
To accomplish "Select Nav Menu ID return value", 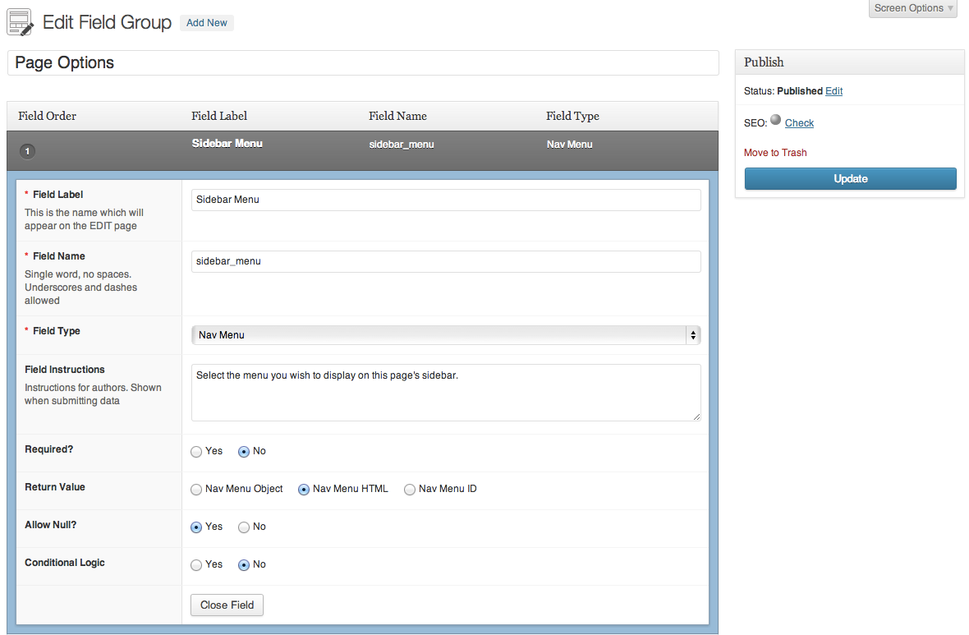I will pos(410,490).
